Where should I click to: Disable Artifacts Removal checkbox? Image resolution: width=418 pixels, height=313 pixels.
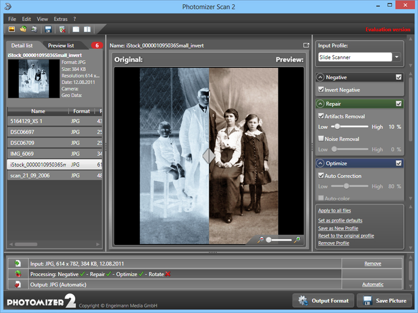pyautogui.click(x=321, y=116)
